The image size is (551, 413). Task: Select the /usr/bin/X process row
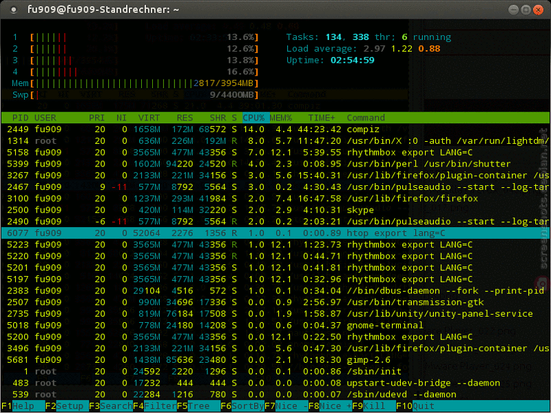(275, 141)
